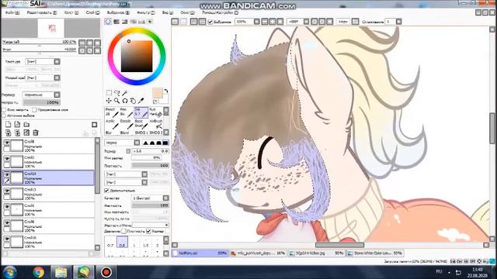
Task: Open the Качество quality dropdown
Action: [x=165, y=198]
